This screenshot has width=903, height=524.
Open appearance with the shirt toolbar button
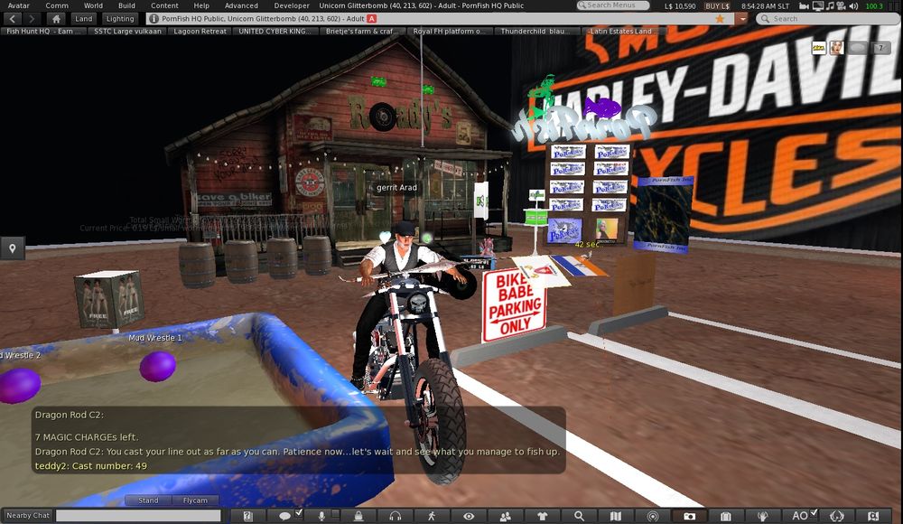(x=542, y=516)
